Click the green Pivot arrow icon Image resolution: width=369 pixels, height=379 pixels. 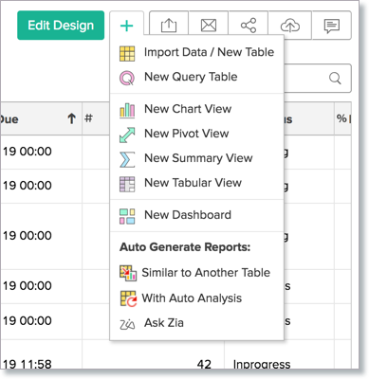[x=127, y=135]
